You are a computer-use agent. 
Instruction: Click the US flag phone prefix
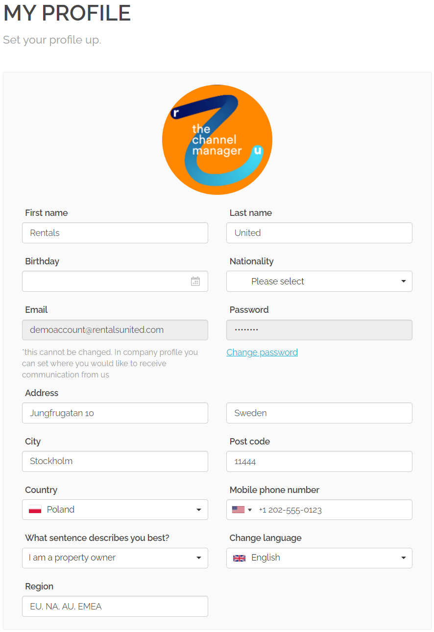238,510
